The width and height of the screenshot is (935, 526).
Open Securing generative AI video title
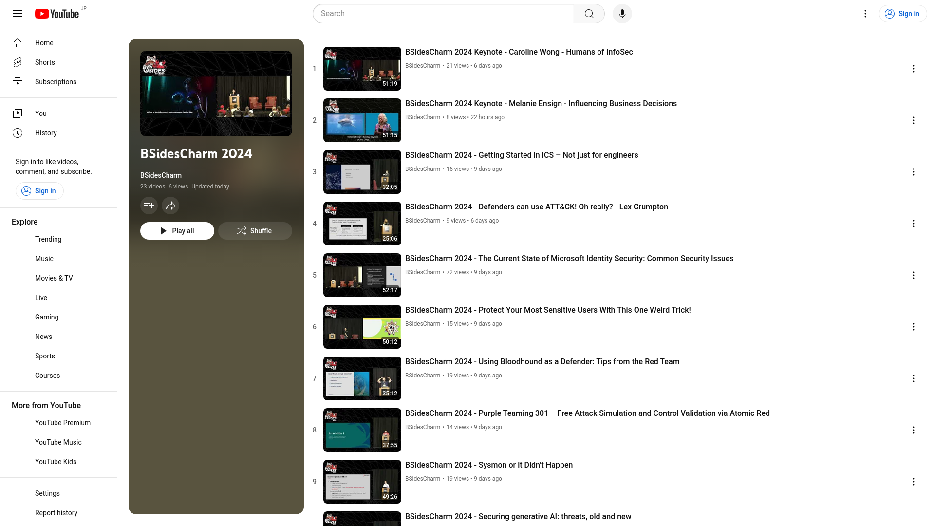pyautogui.click(x=518, y=517)
